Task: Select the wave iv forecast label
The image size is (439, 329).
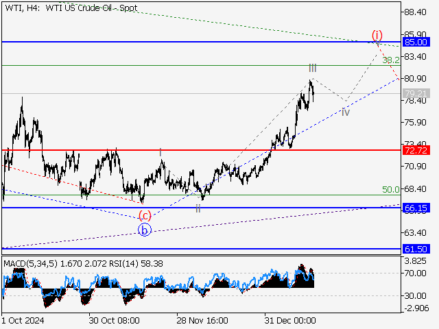Action: coord(346,112)
